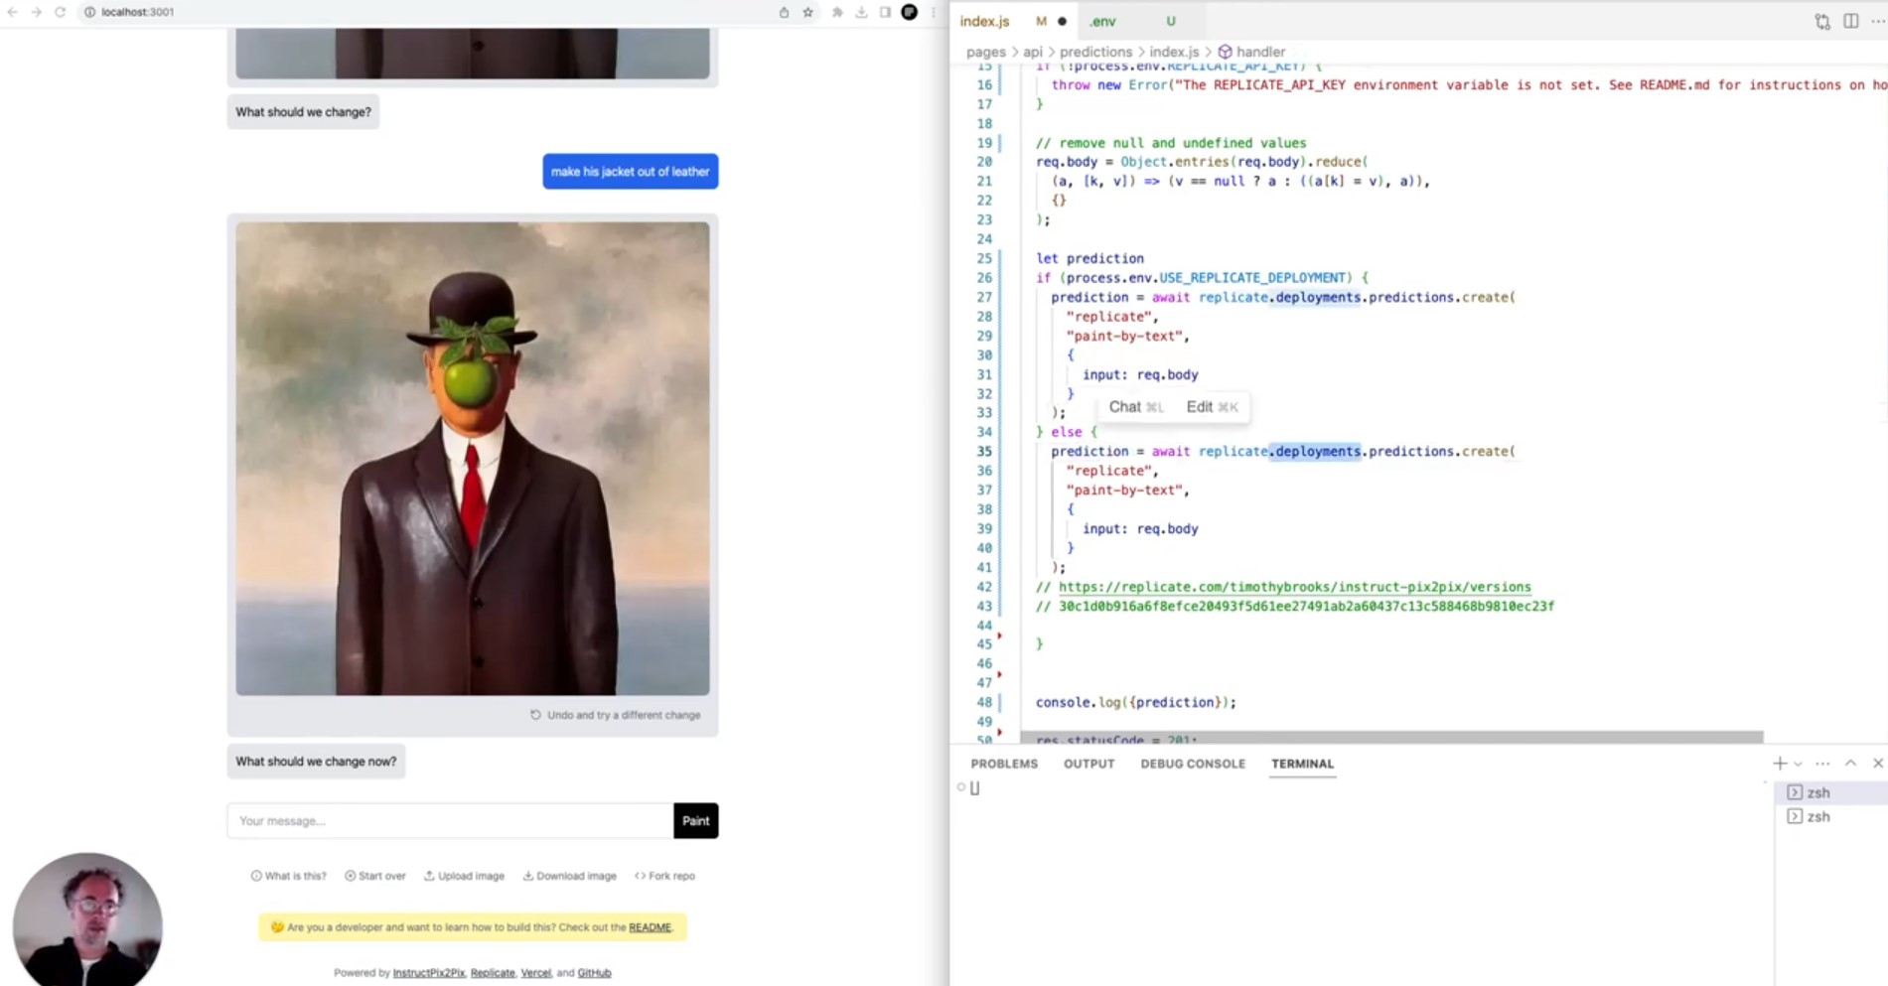Expand the terminal launch profile dropdown
Image resolution: width=1888 pixels, height=986 pixels.
[x=1798, y=764]
